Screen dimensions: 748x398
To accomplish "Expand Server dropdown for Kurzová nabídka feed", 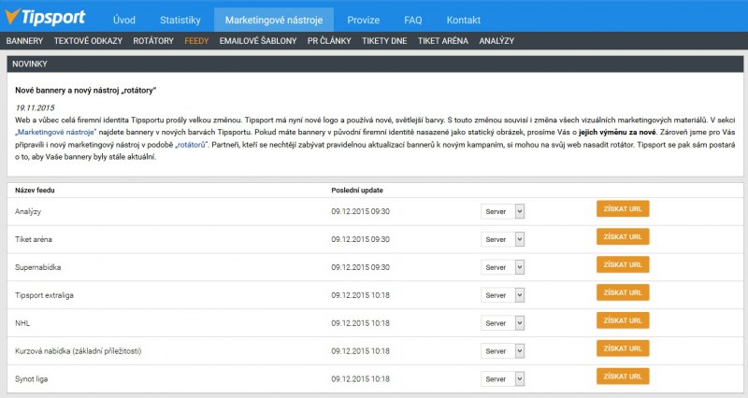I will pyautogui.click(x=503, y=351).
